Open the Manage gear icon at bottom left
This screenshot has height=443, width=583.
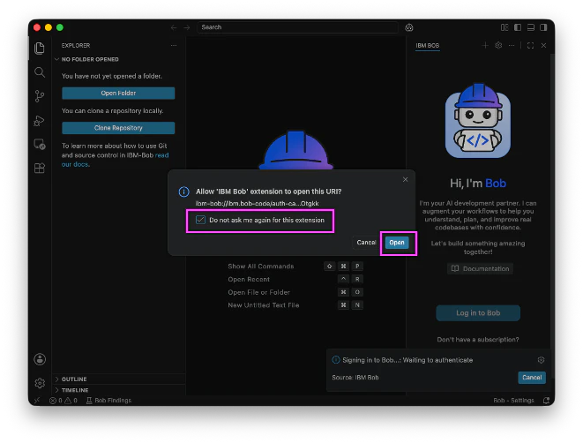(x=40, y=383)
